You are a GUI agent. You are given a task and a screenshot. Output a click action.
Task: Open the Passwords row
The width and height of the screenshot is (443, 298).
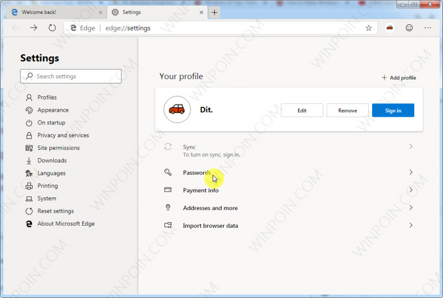coord(289,172)
